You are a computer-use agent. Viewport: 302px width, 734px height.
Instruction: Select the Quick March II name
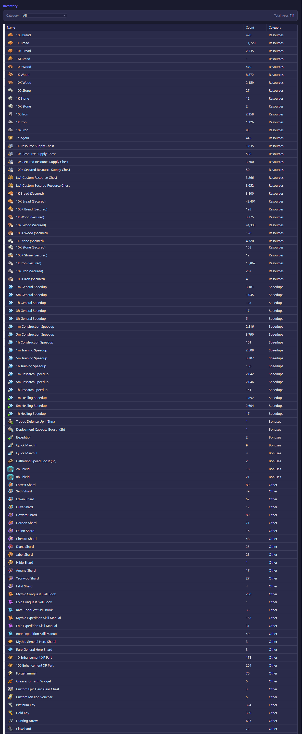(x=27, y=453)
